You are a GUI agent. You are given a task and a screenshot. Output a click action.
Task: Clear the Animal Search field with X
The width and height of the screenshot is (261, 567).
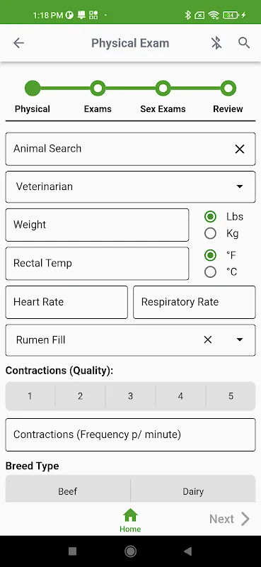240,149
